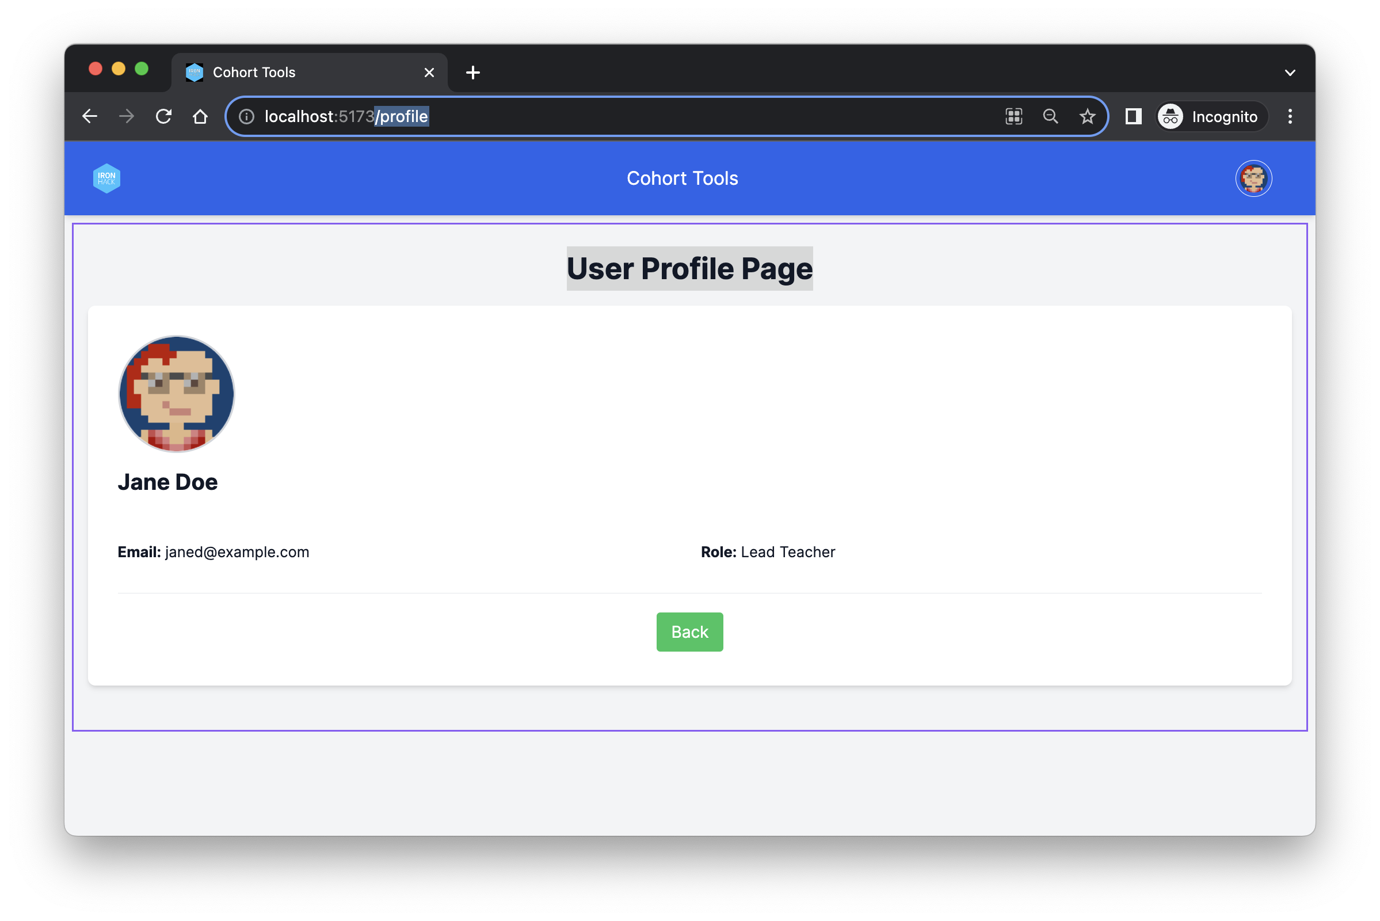Open the browser home page
Viewport: 1380px width, 921px height.
200,116
